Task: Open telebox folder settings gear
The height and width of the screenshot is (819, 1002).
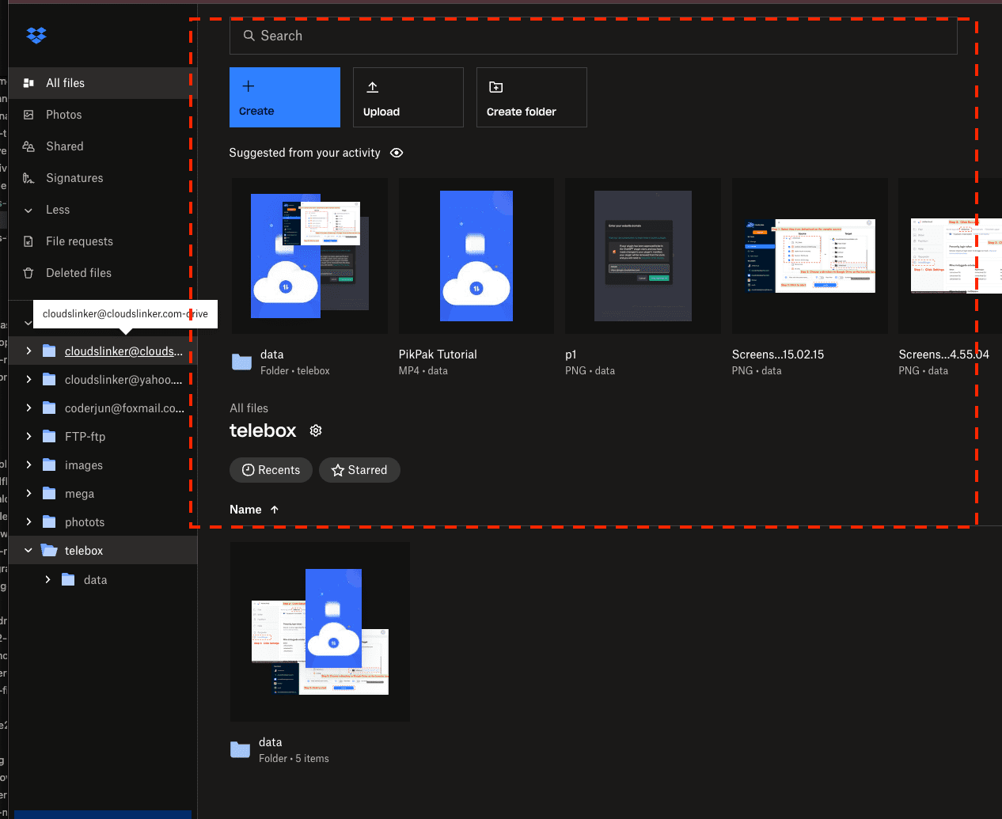Action: (x=316, y=430)
